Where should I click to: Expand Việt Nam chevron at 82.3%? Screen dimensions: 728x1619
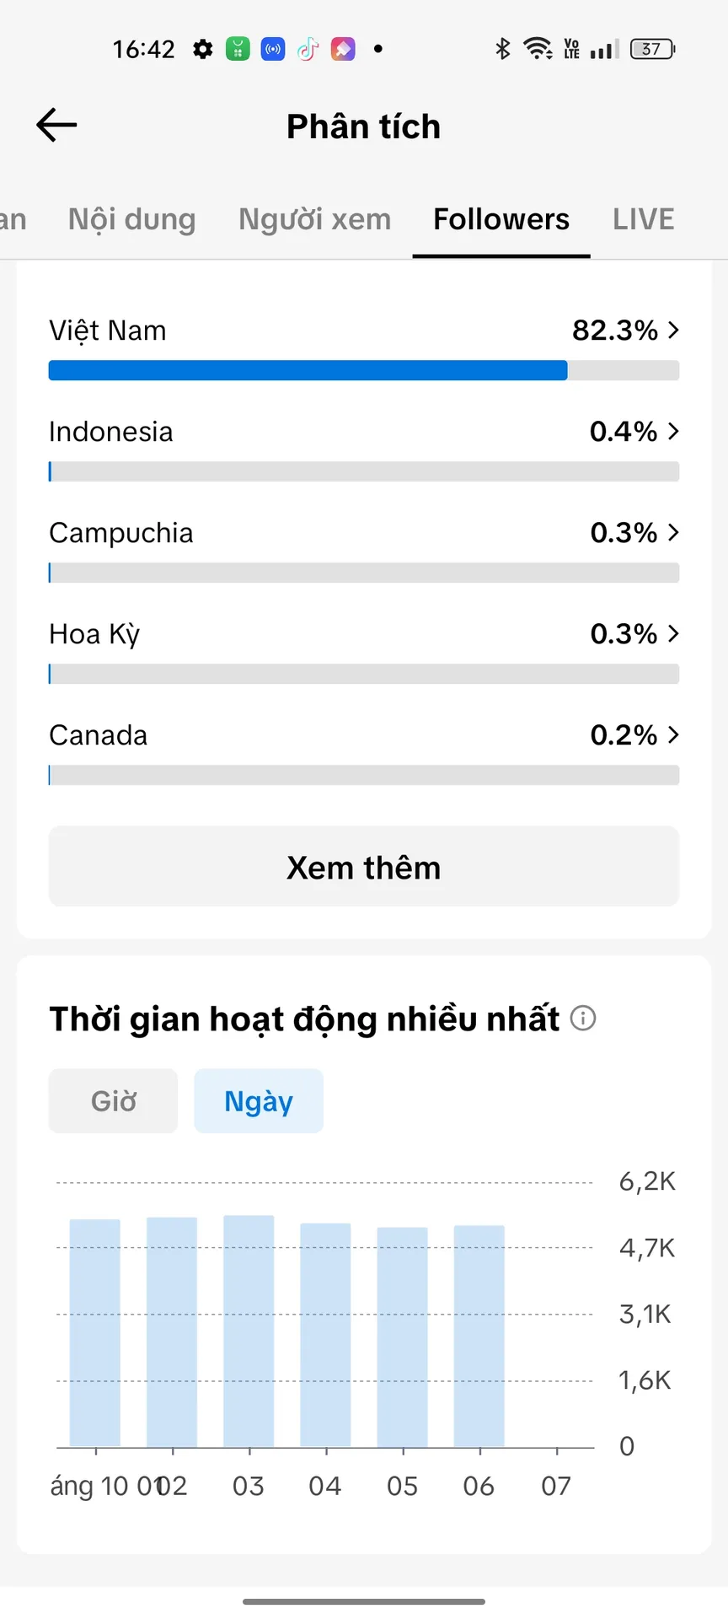[673, 330]
